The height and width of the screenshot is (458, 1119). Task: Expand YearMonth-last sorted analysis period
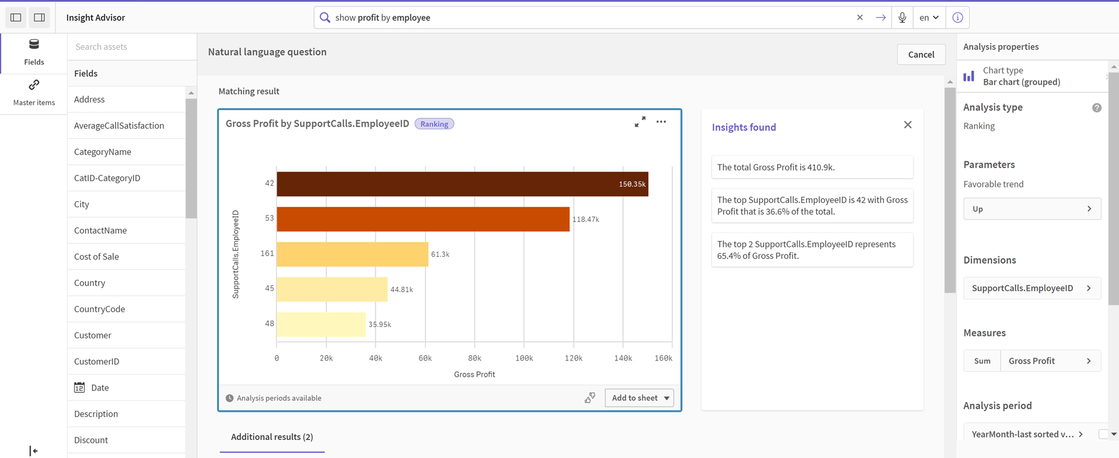(x=1027, y=434)
